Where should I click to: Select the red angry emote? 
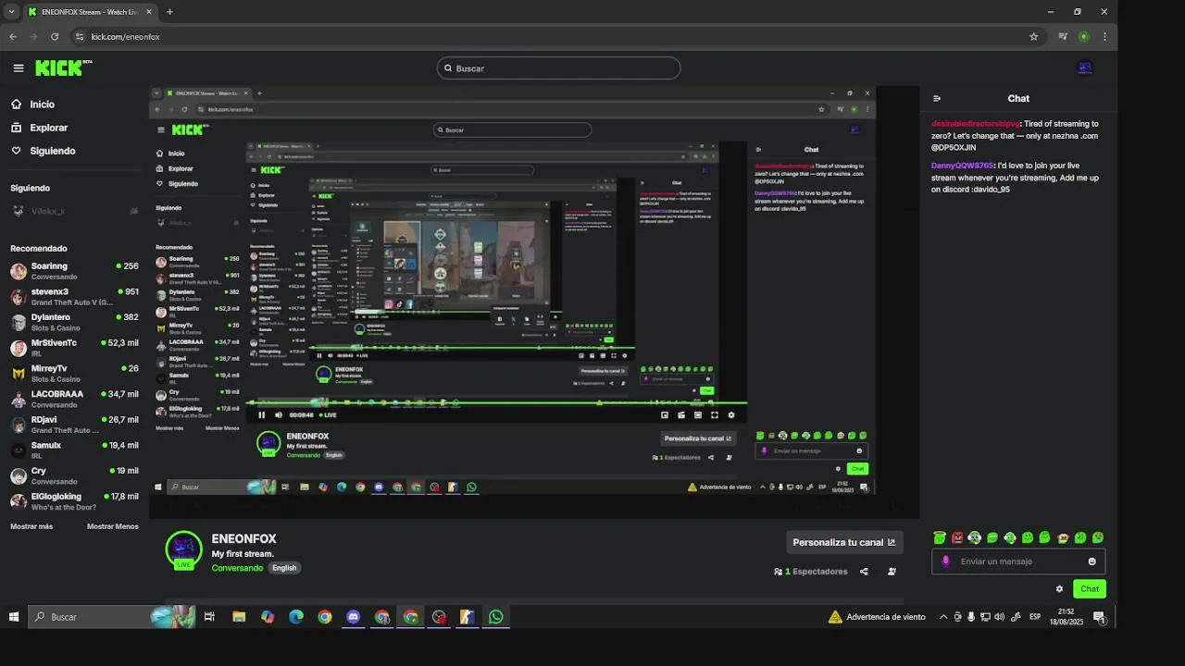(x=957, y=537)
